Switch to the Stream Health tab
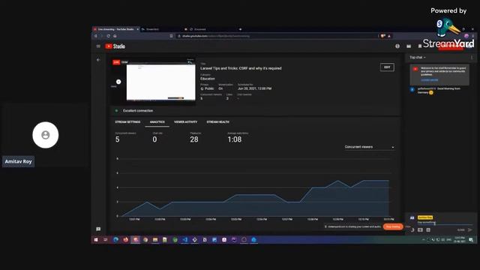Image resolution: width=480 pixels, height=270 pixels. coord(217,121)
